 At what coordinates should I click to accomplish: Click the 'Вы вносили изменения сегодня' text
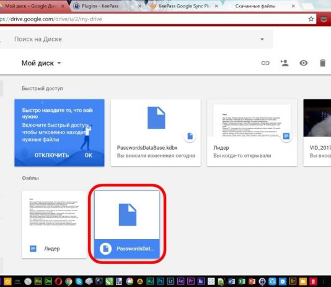[156, 156]
